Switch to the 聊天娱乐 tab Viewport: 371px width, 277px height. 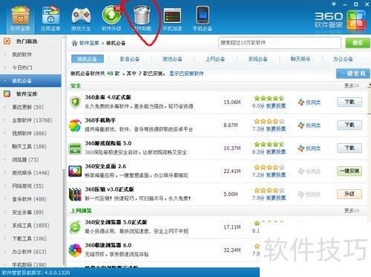click(x=301, y=59)
